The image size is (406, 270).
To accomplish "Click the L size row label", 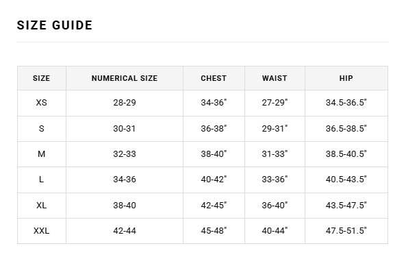I will (x=42, y=180).
